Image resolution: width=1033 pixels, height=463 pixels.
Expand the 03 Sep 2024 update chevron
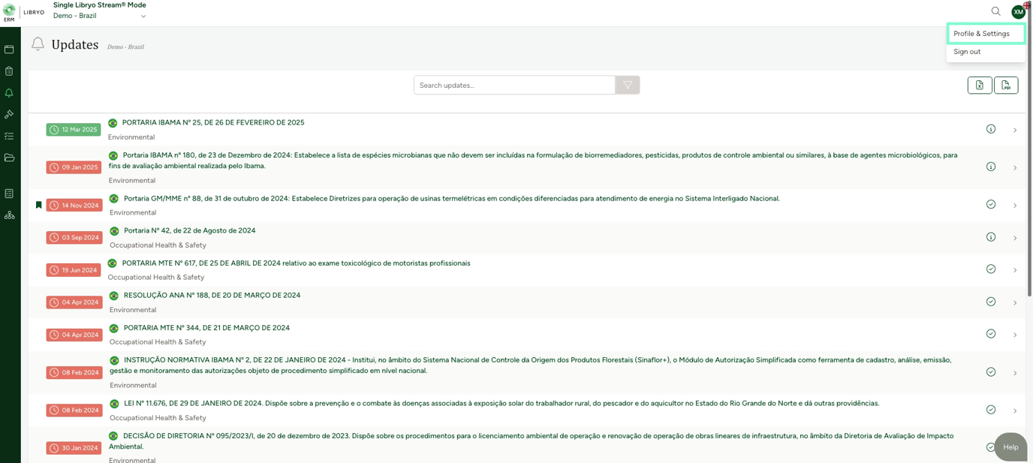[1015, 238]
